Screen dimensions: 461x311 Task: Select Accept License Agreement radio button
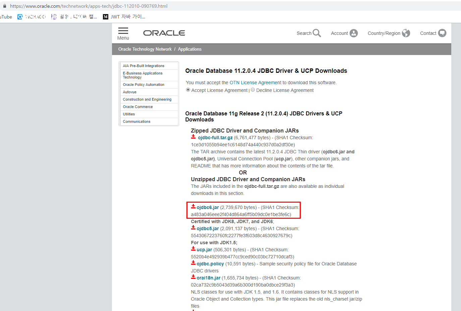pyautogui.click(x=188, y=90)
